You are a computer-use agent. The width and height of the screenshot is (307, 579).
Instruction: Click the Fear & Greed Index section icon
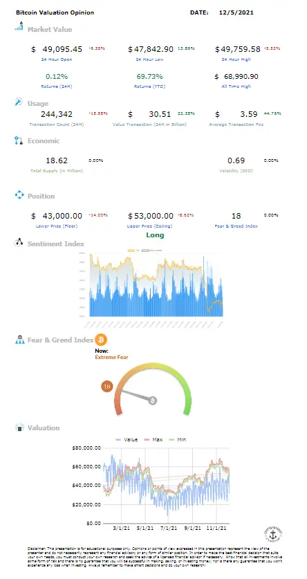click(19, 340)
